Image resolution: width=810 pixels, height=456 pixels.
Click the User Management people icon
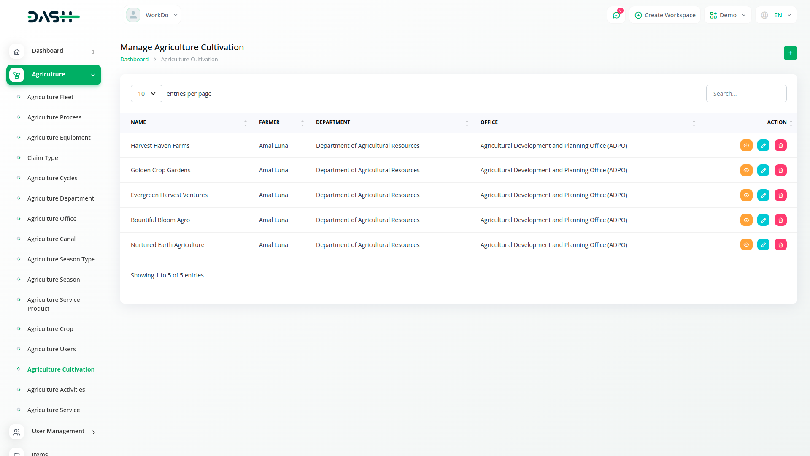16,432
